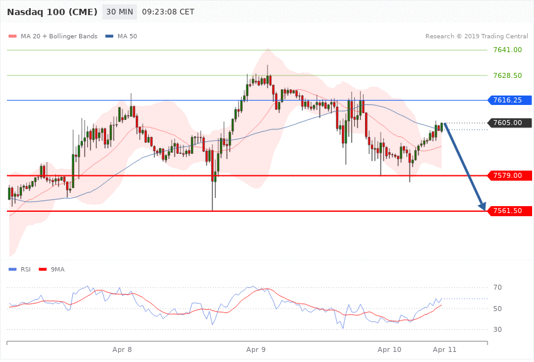Click the Apr 10 date axis label

point(390,349)
